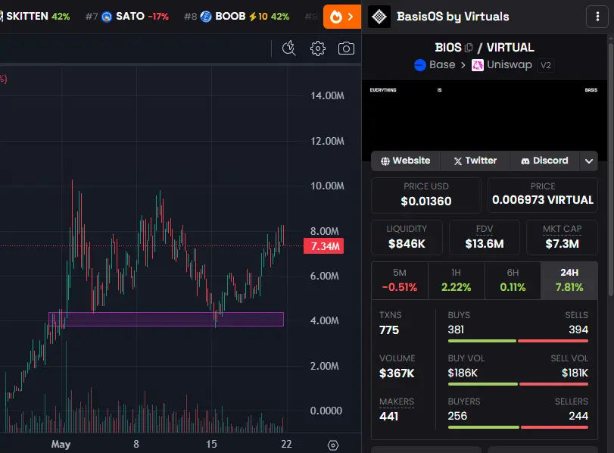The image size is (614, 453).
Task: Take a chart snapshot with the camera icon
Action: pos(346,48)
